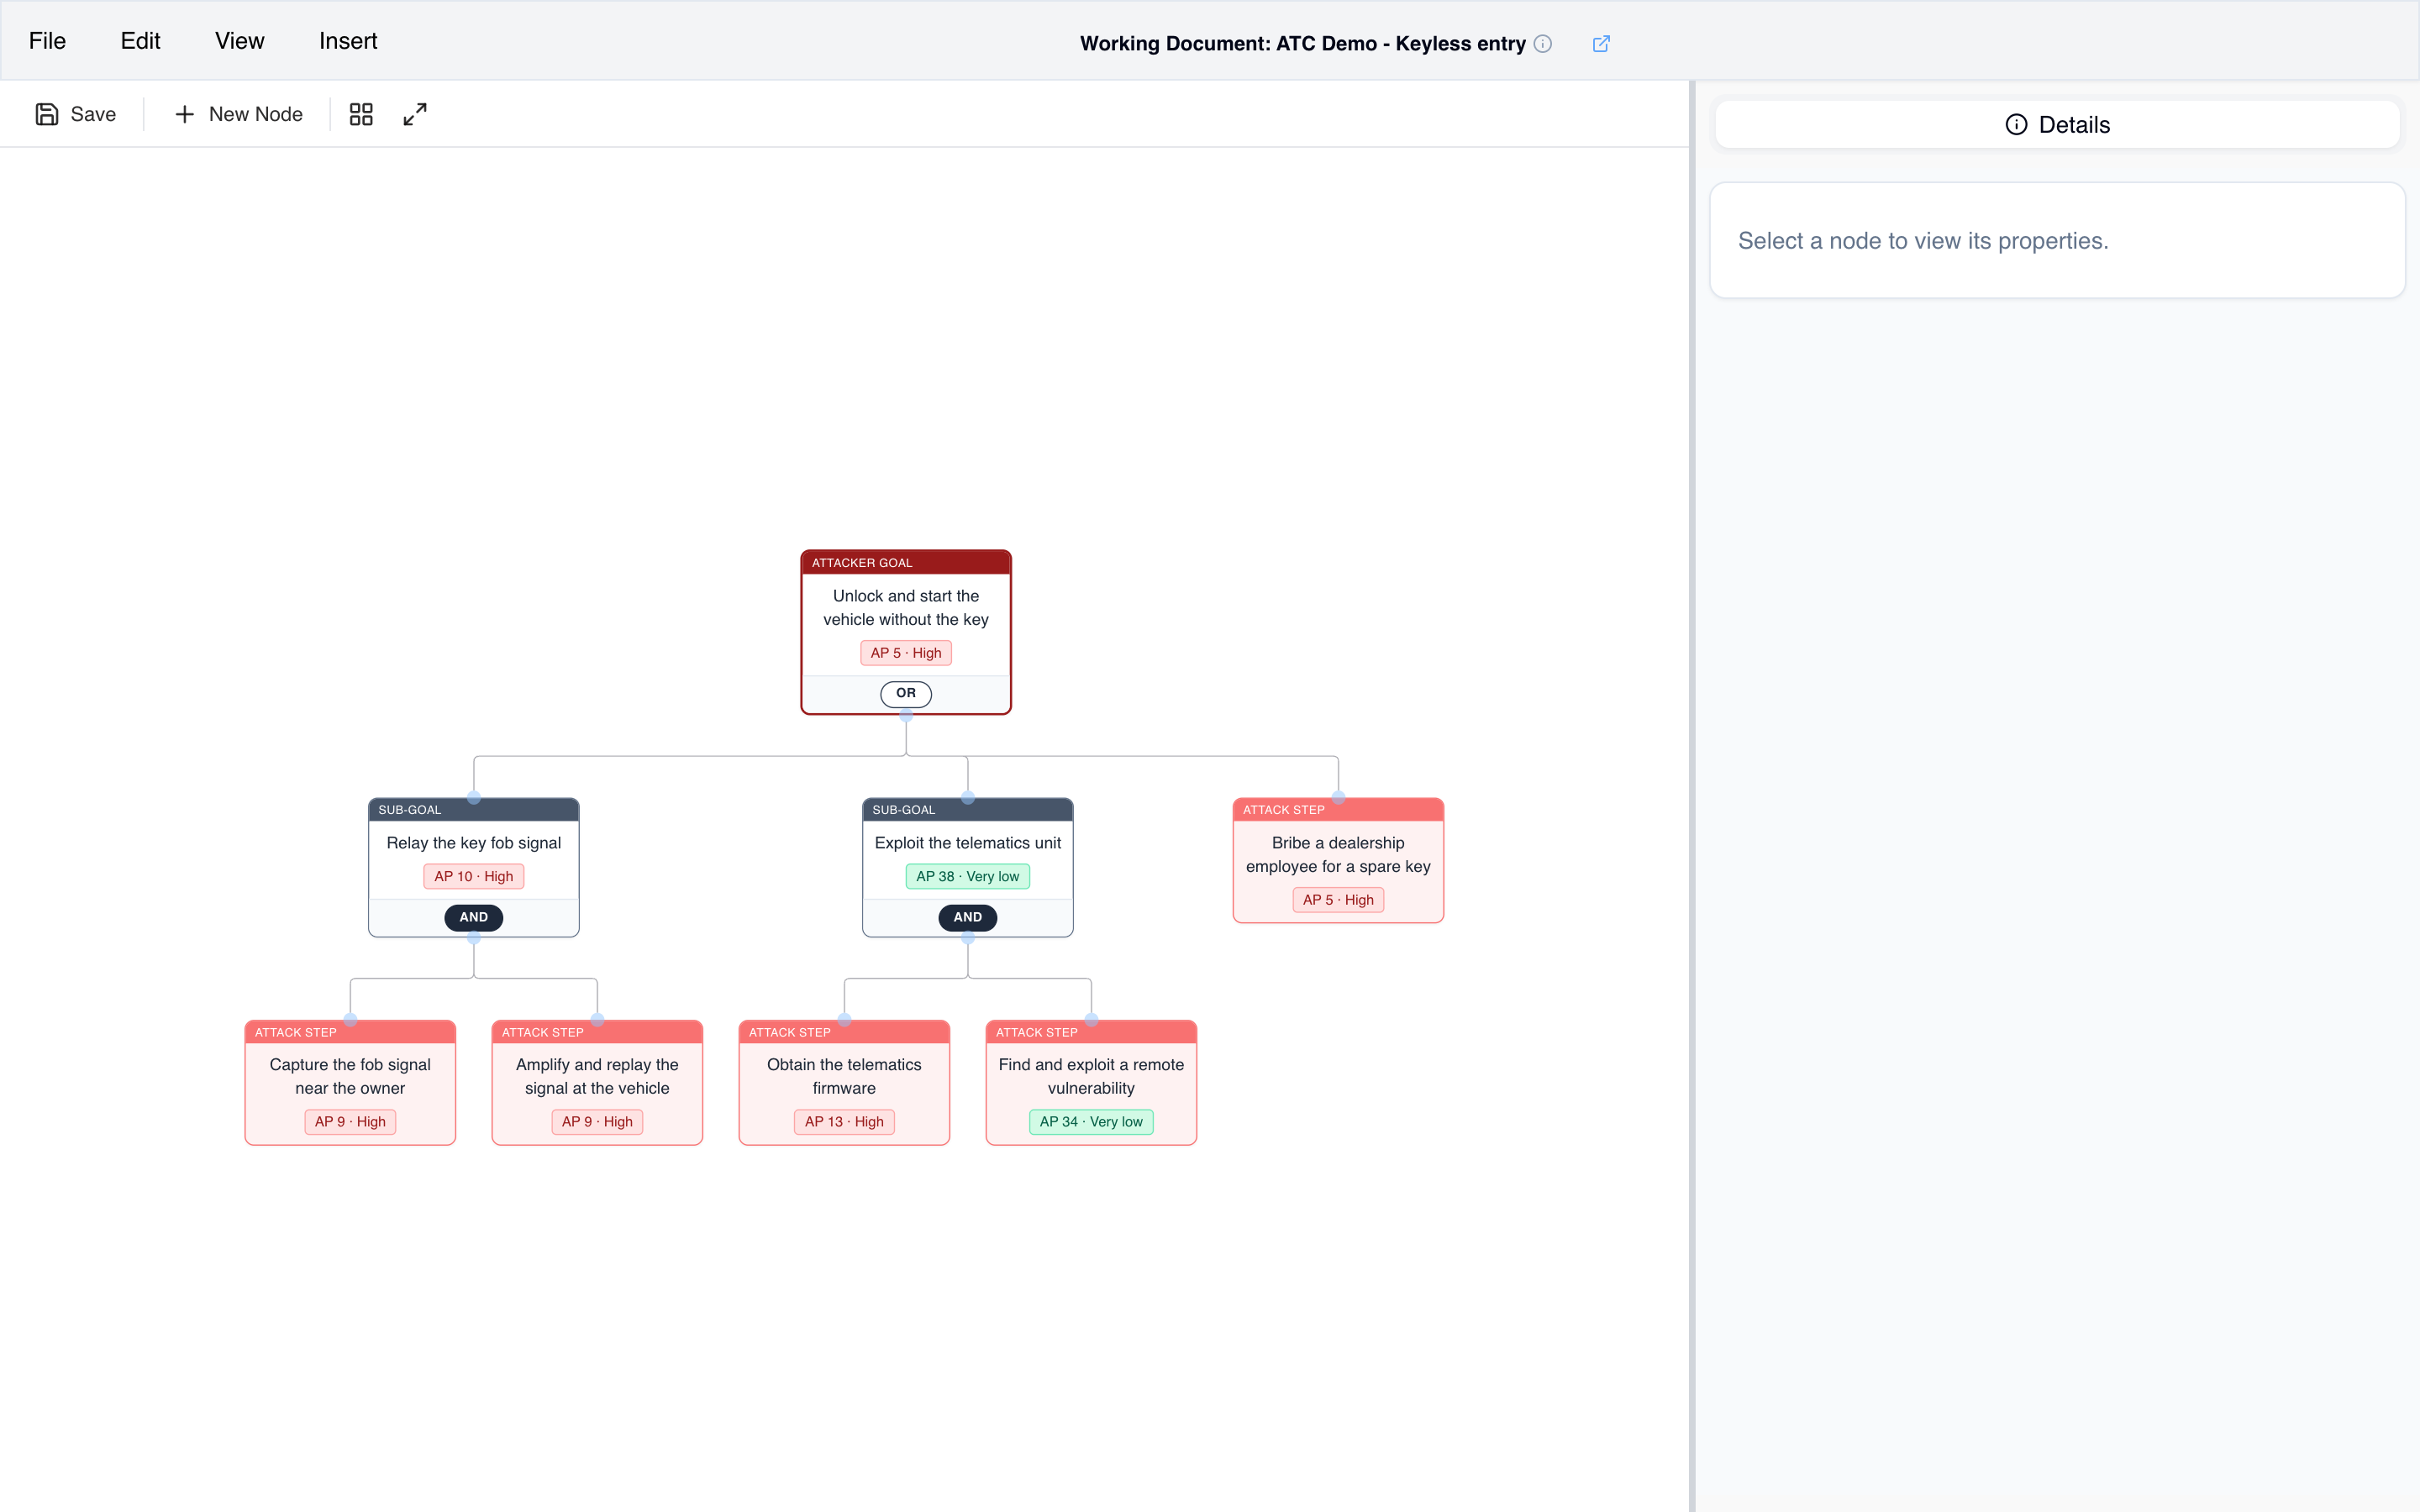Image resolution: width=2420 pixels, height=1512 pixels.
Task: Click the Save floppy disk icon
Action: (46, 114)
